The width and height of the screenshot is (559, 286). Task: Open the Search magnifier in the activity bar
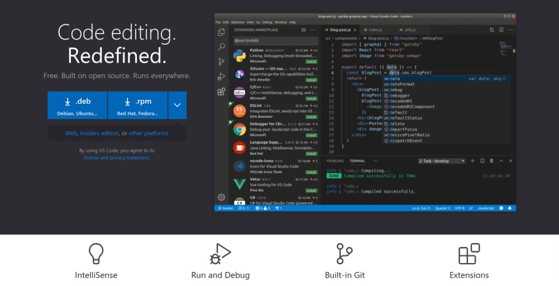pyautogui.click(x=221, y=47)
